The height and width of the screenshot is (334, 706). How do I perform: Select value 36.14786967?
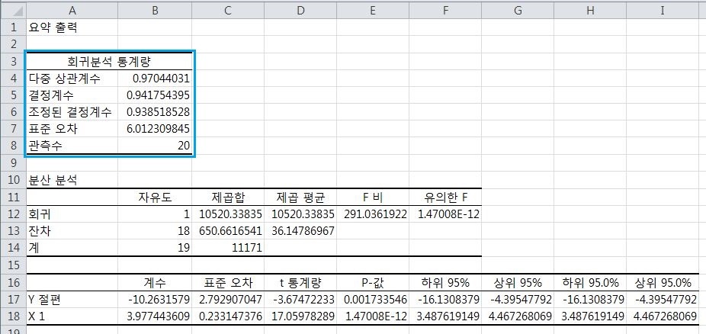300,231
